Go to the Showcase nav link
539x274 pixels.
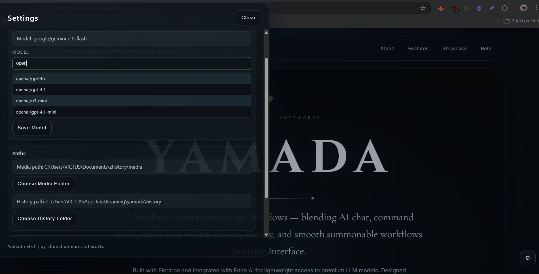pyautogui.click(x=454, y=49)
